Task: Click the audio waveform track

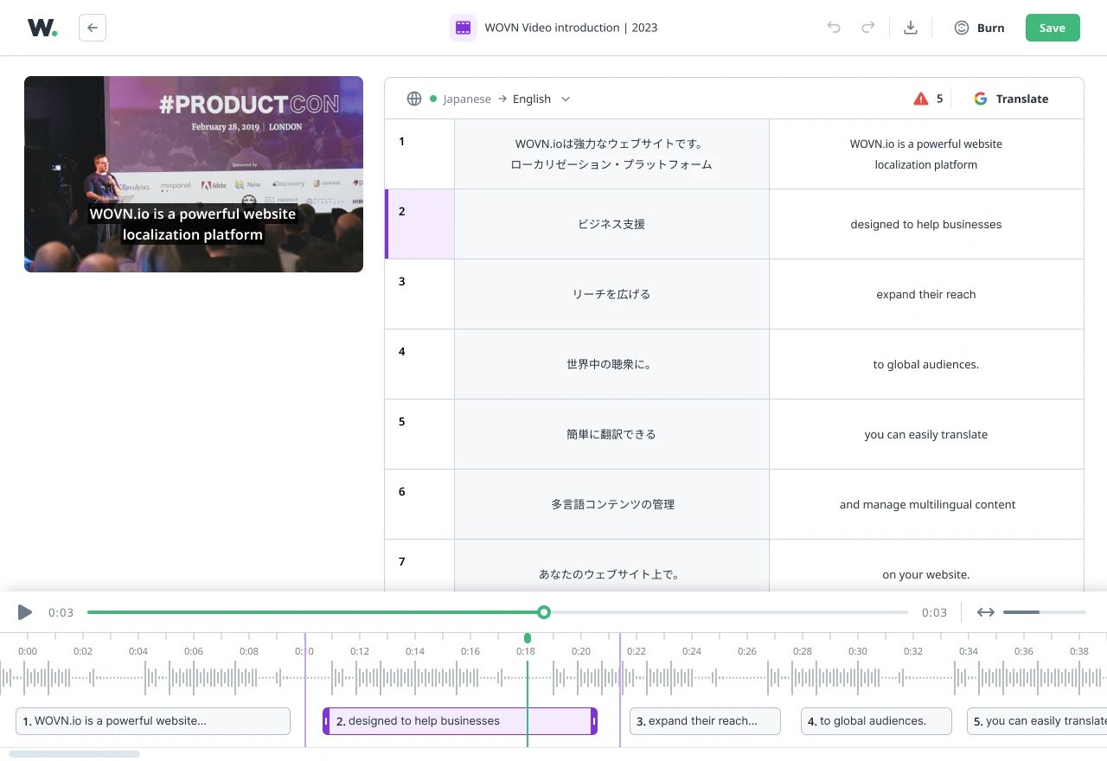Action: pos(553,678)
